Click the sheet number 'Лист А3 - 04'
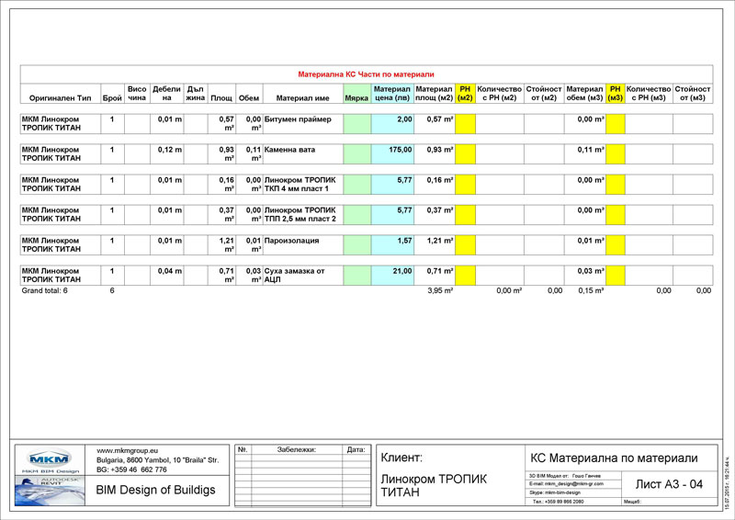The image size is (735, 520). coord(669,485)
